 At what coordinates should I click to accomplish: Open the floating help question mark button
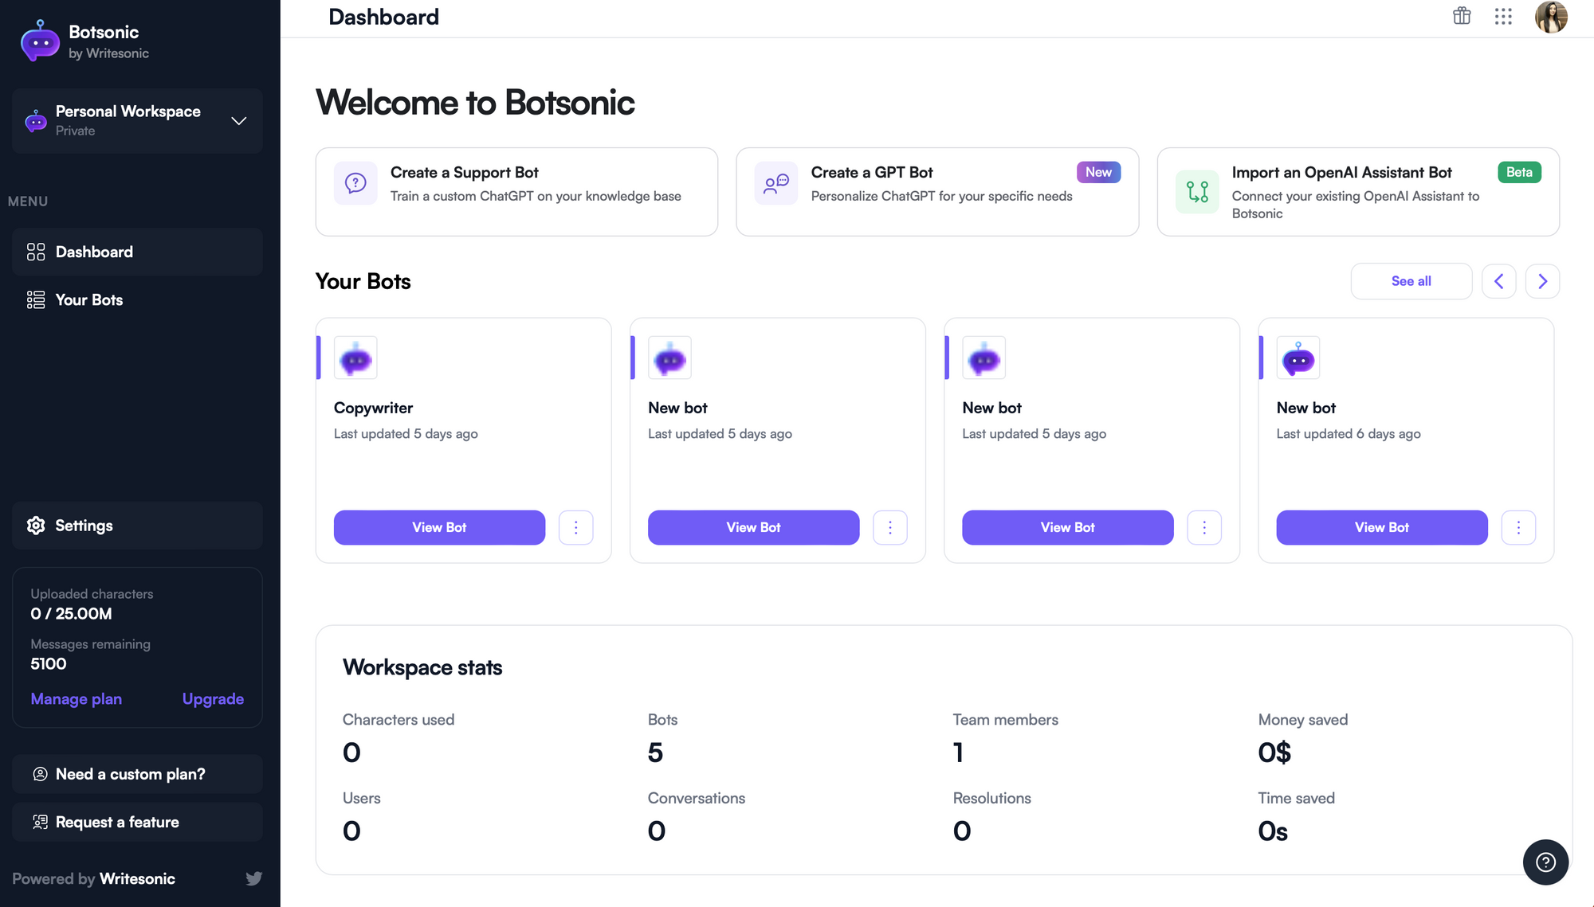pos(1545,862)
